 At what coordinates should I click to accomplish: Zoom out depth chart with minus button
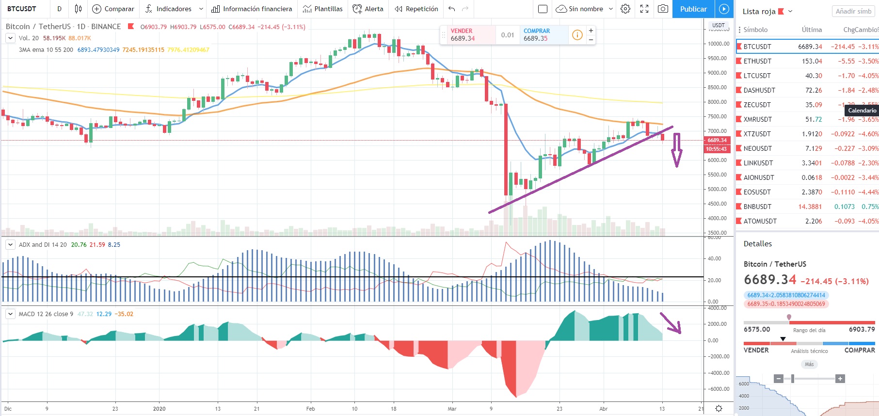(x=779, y=379)
